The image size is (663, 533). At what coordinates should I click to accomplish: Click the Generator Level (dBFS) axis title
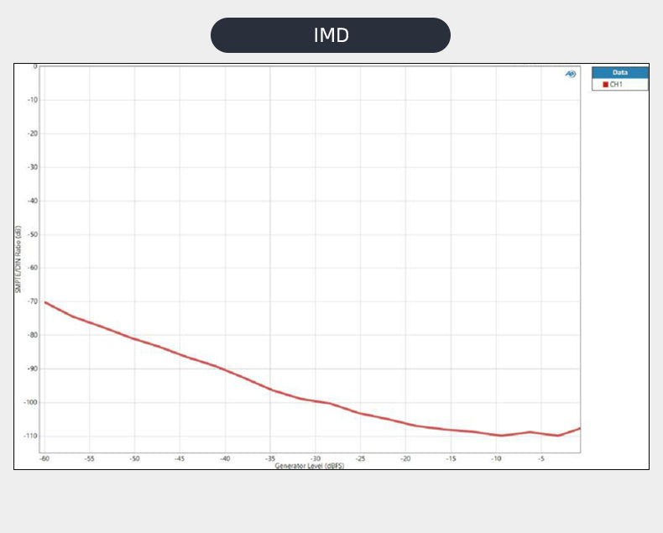(309, 465)
